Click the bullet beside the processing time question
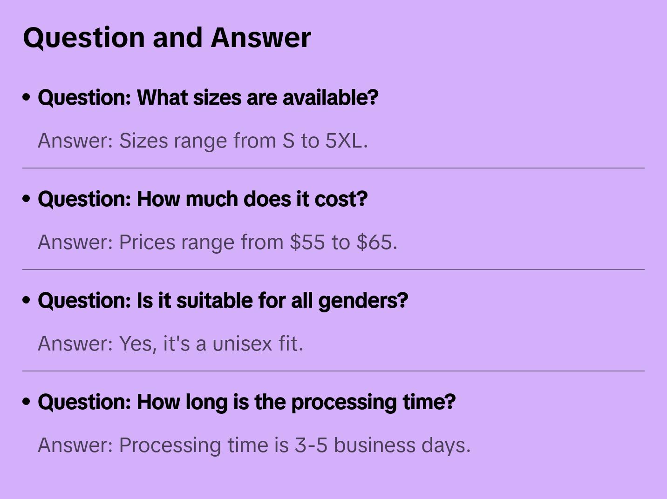Viewport: 667px width, 499px height. pyautogui.click(x=27, y=402)
